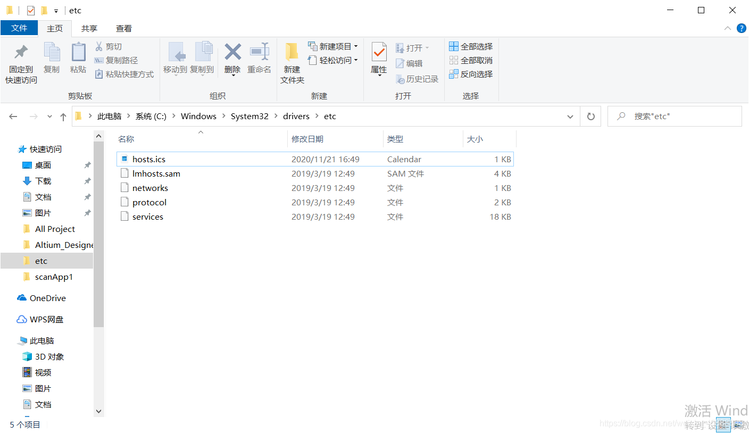Open the Easy access (轻松访问) dropdown

click(x=333, y=61)
